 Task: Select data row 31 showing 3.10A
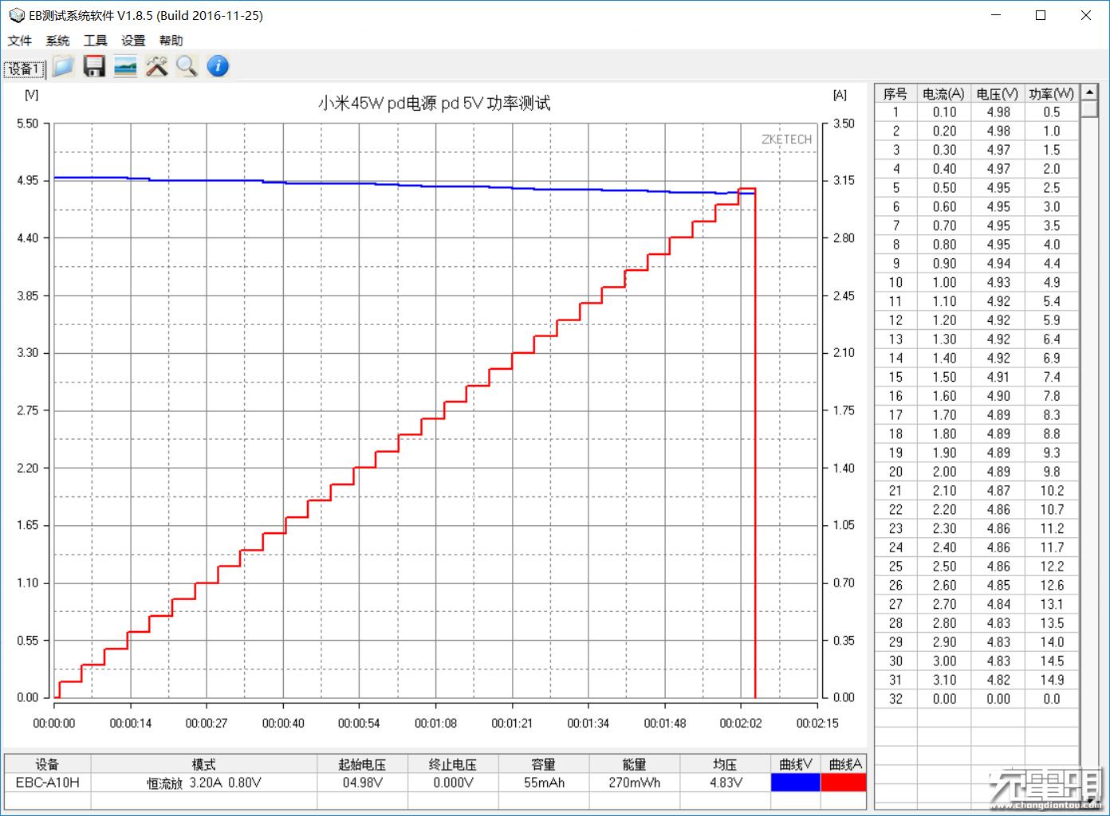[x=973, y=680]
